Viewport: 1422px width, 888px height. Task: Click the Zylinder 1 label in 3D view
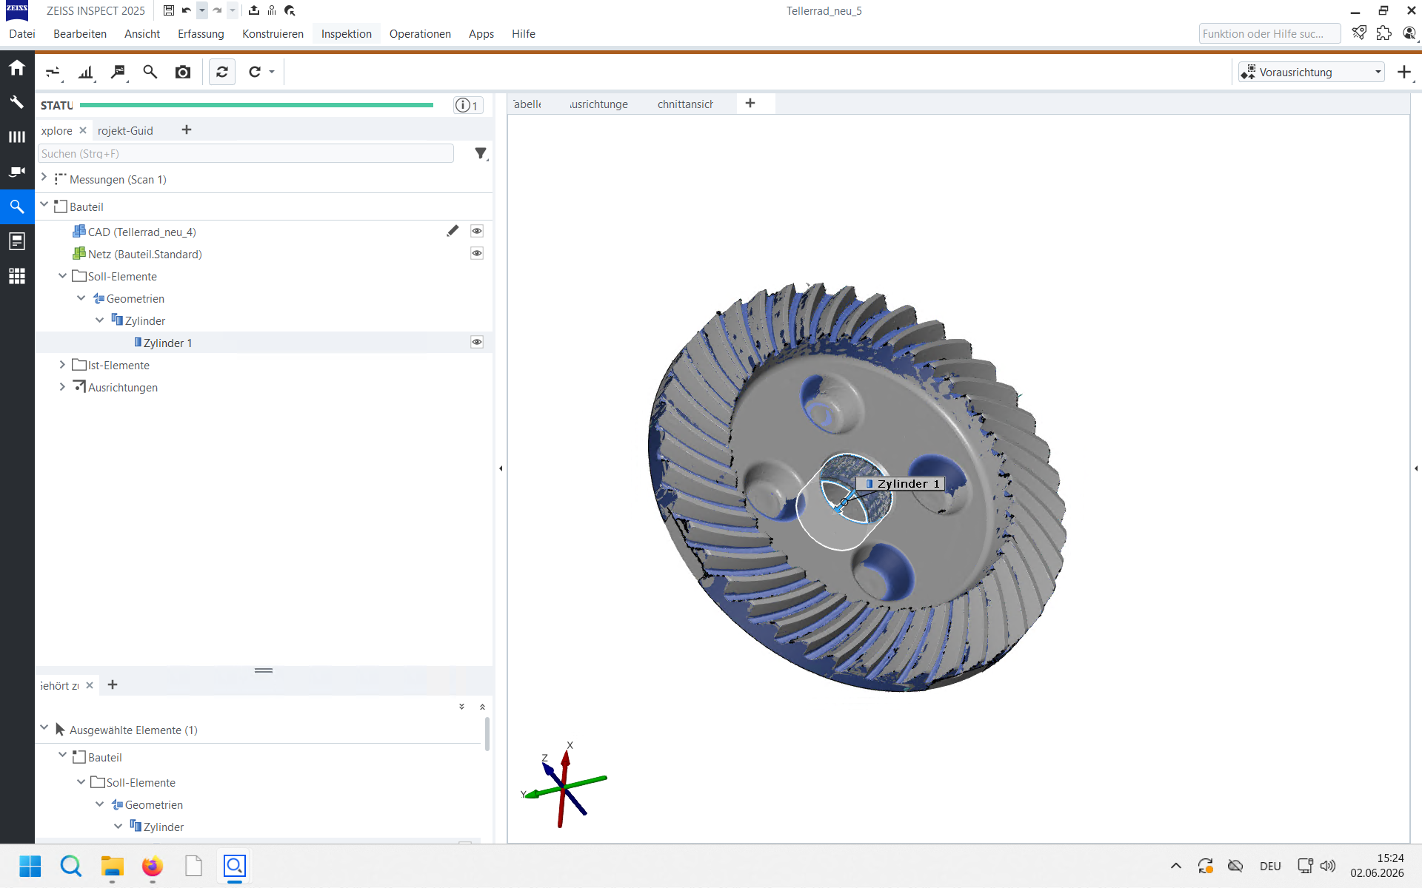(901, 484)
